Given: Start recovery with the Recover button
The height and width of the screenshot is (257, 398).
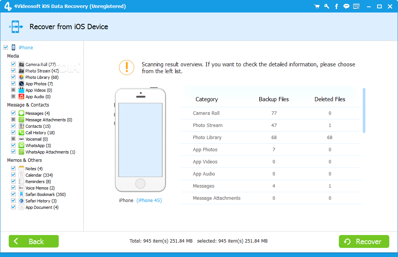Looking at the screenshot, I should click(364, 241).
